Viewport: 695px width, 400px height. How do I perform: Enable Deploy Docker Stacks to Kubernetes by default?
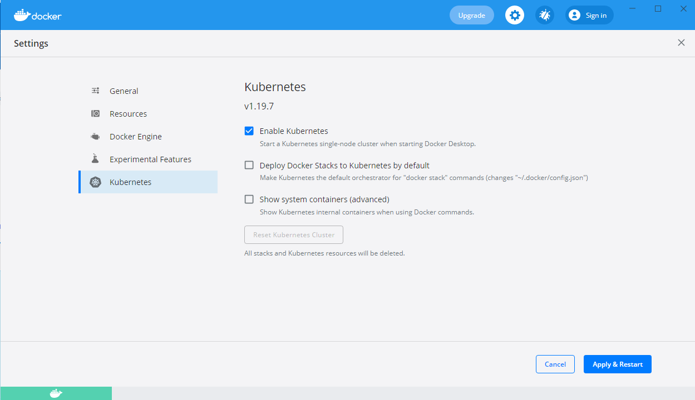coord(249,165)
